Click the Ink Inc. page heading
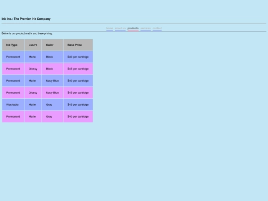268x201 pixels. point(26,19)
